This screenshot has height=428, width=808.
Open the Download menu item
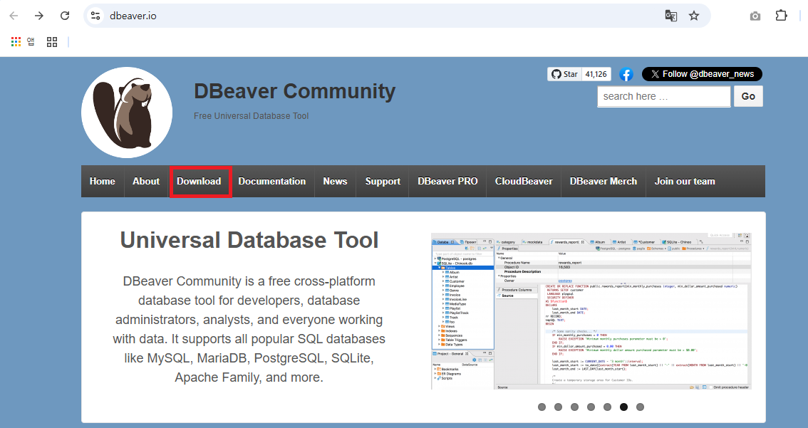pos(199,182)
